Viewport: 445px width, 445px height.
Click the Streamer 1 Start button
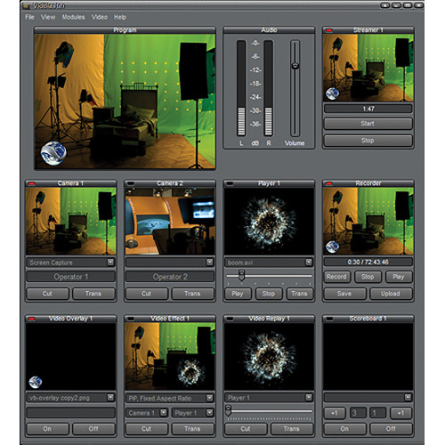point(368,124)
